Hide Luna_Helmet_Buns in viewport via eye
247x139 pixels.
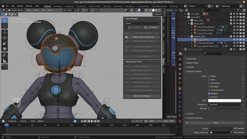[x=237, y=43]
